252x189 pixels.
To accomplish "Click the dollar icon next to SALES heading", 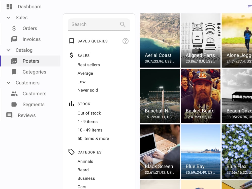I will (x=71, y=55).
